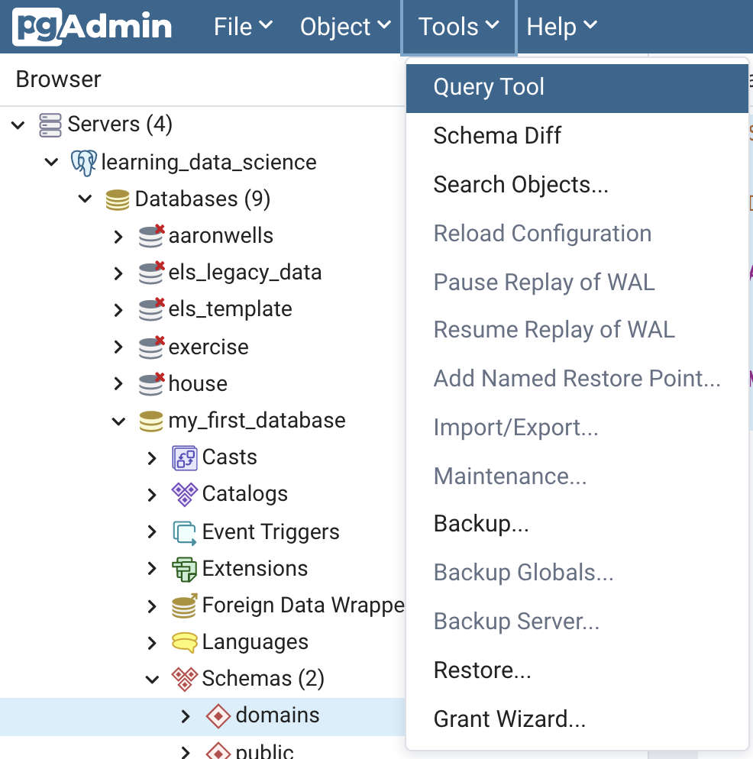Click the Foreign Data Wrappers icon

[185, 606]
